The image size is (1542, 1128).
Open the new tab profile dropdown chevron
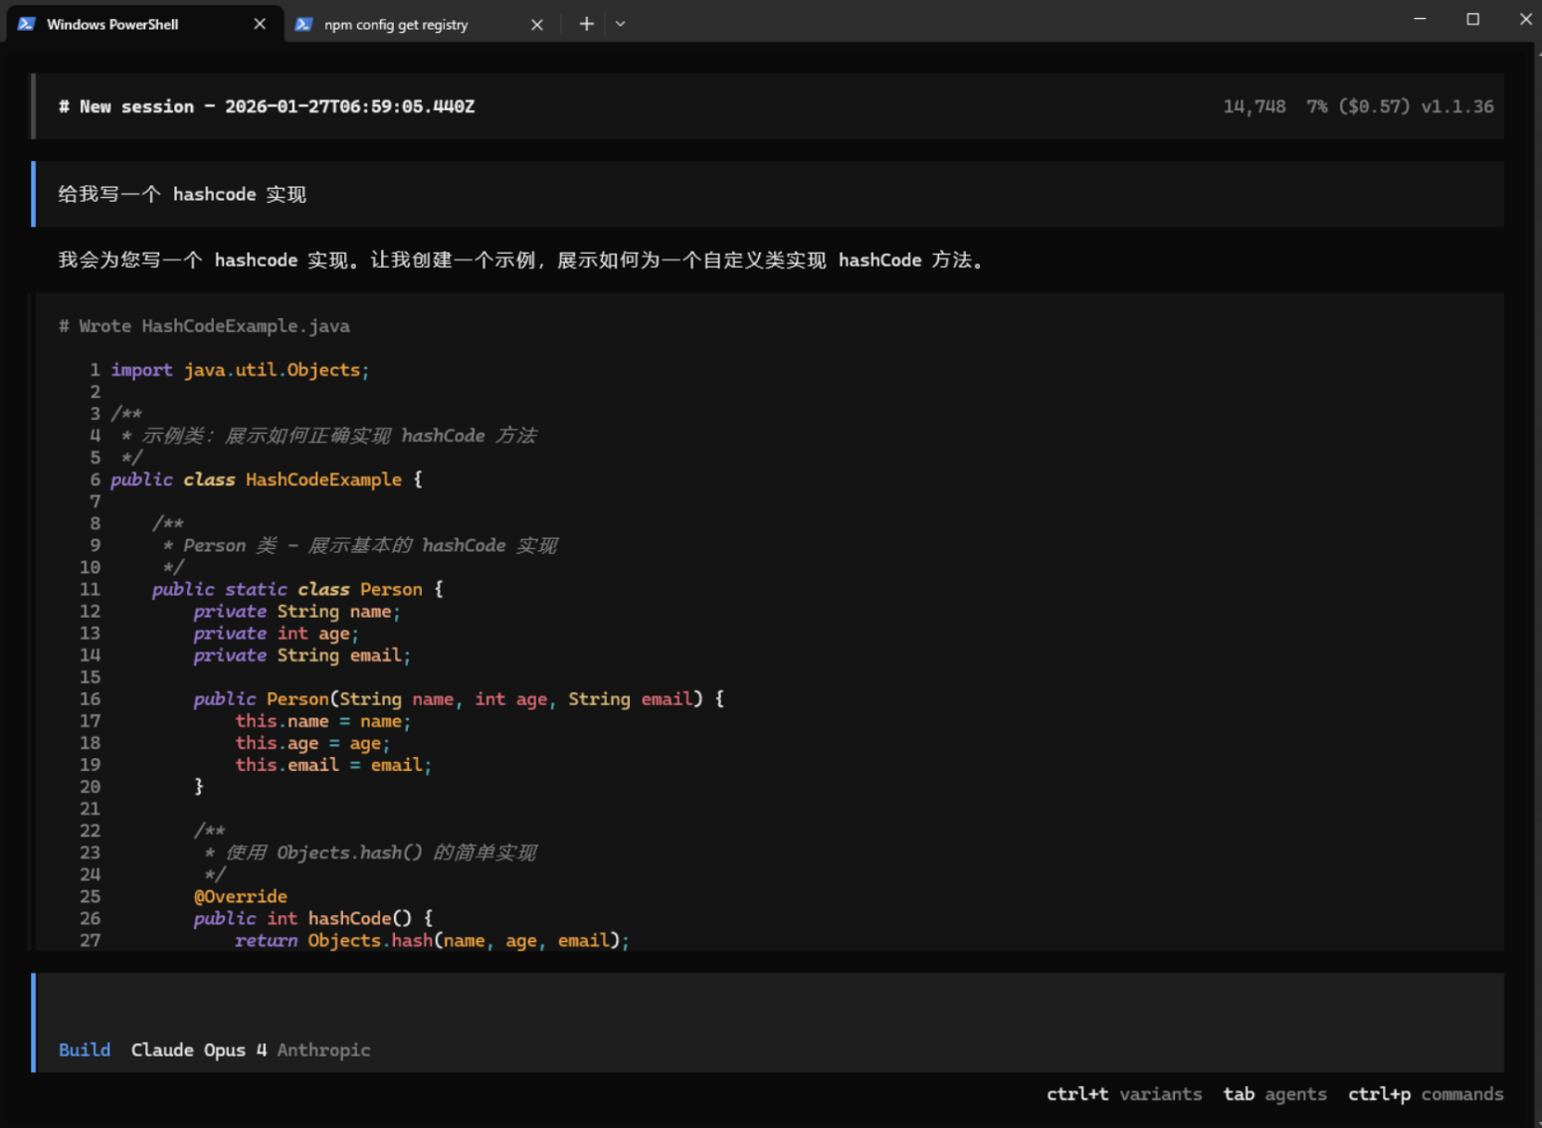[x=621, y=24]
